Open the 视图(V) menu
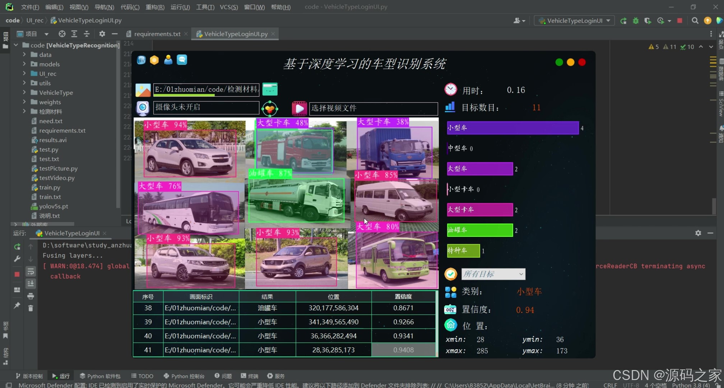 pos(79,7)
